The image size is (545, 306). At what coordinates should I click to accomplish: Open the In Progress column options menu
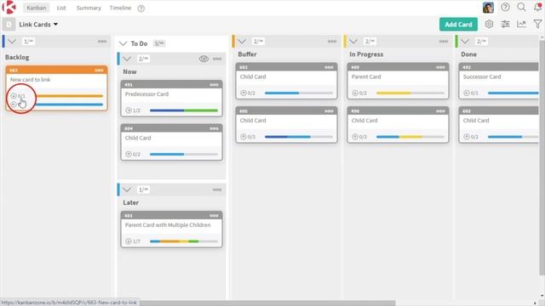tap(444, 42)
